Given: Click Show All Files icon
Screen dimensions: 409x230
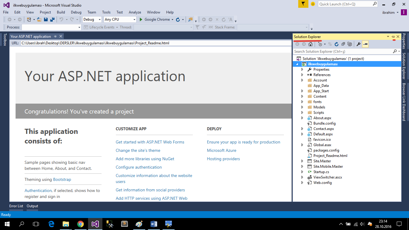Looking at the screenshot, I should (x=350, y=44).
